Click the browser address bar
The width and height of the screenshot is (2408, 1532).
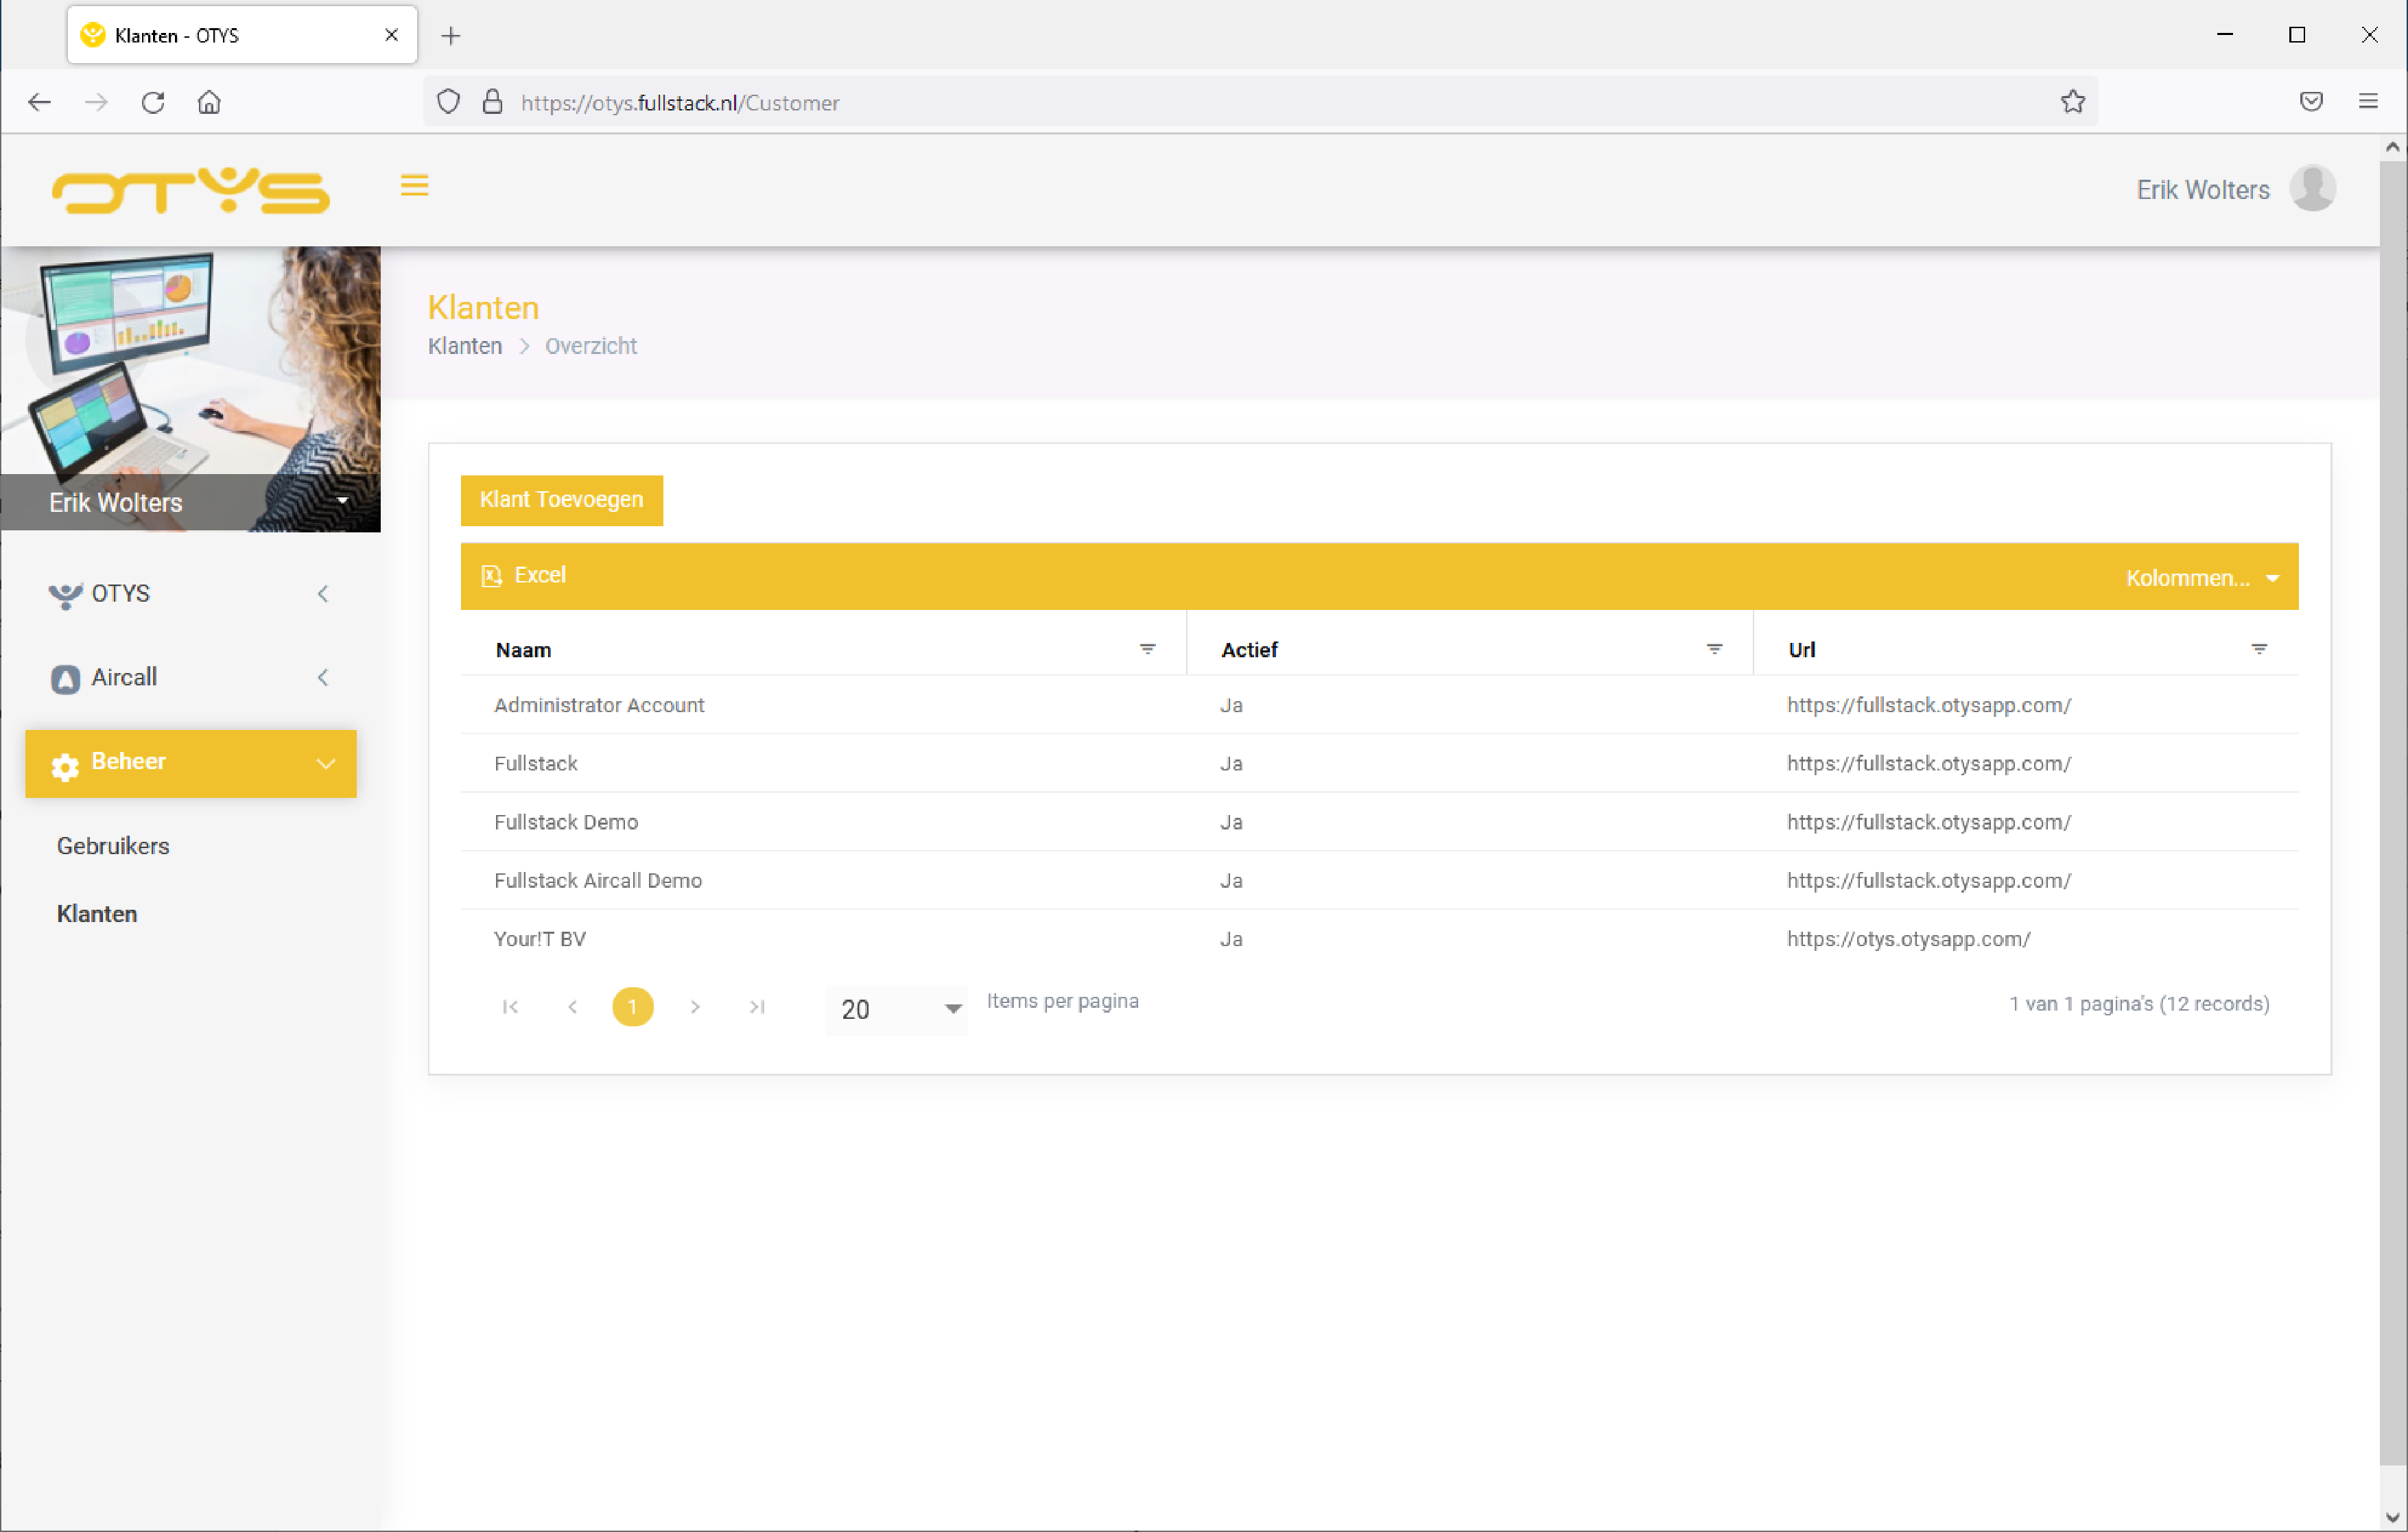tap(1260, 102)
